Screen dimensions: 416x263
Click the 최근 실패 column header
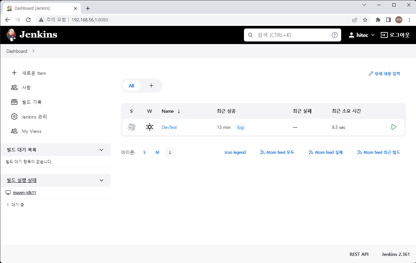coord(302,111)
